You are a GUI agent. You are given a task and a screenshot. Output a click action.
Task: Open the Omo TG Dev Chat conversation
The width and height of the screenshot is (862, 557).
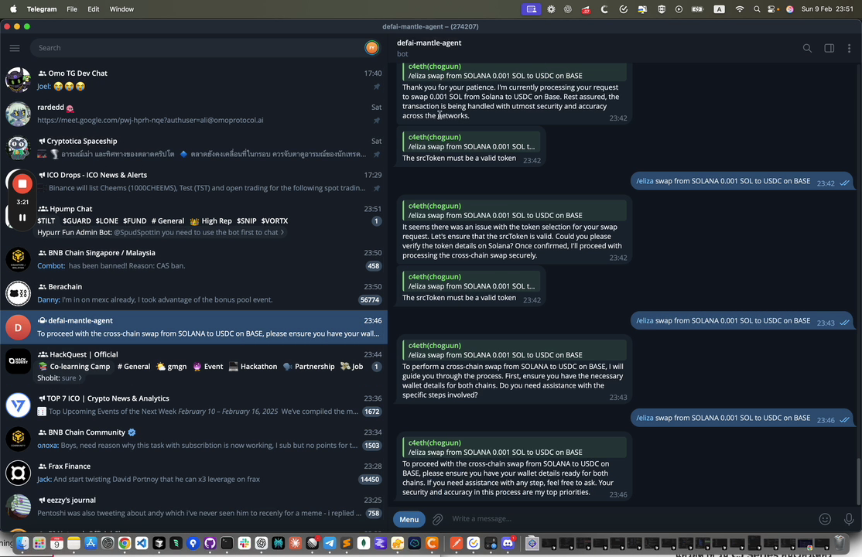coord(193,80)
